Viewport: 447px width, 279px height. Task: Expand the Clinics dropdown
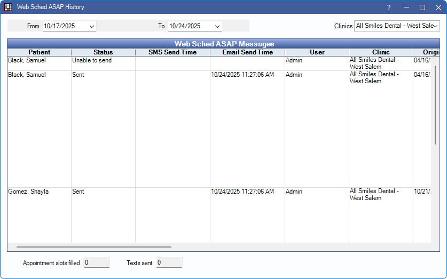436,26
